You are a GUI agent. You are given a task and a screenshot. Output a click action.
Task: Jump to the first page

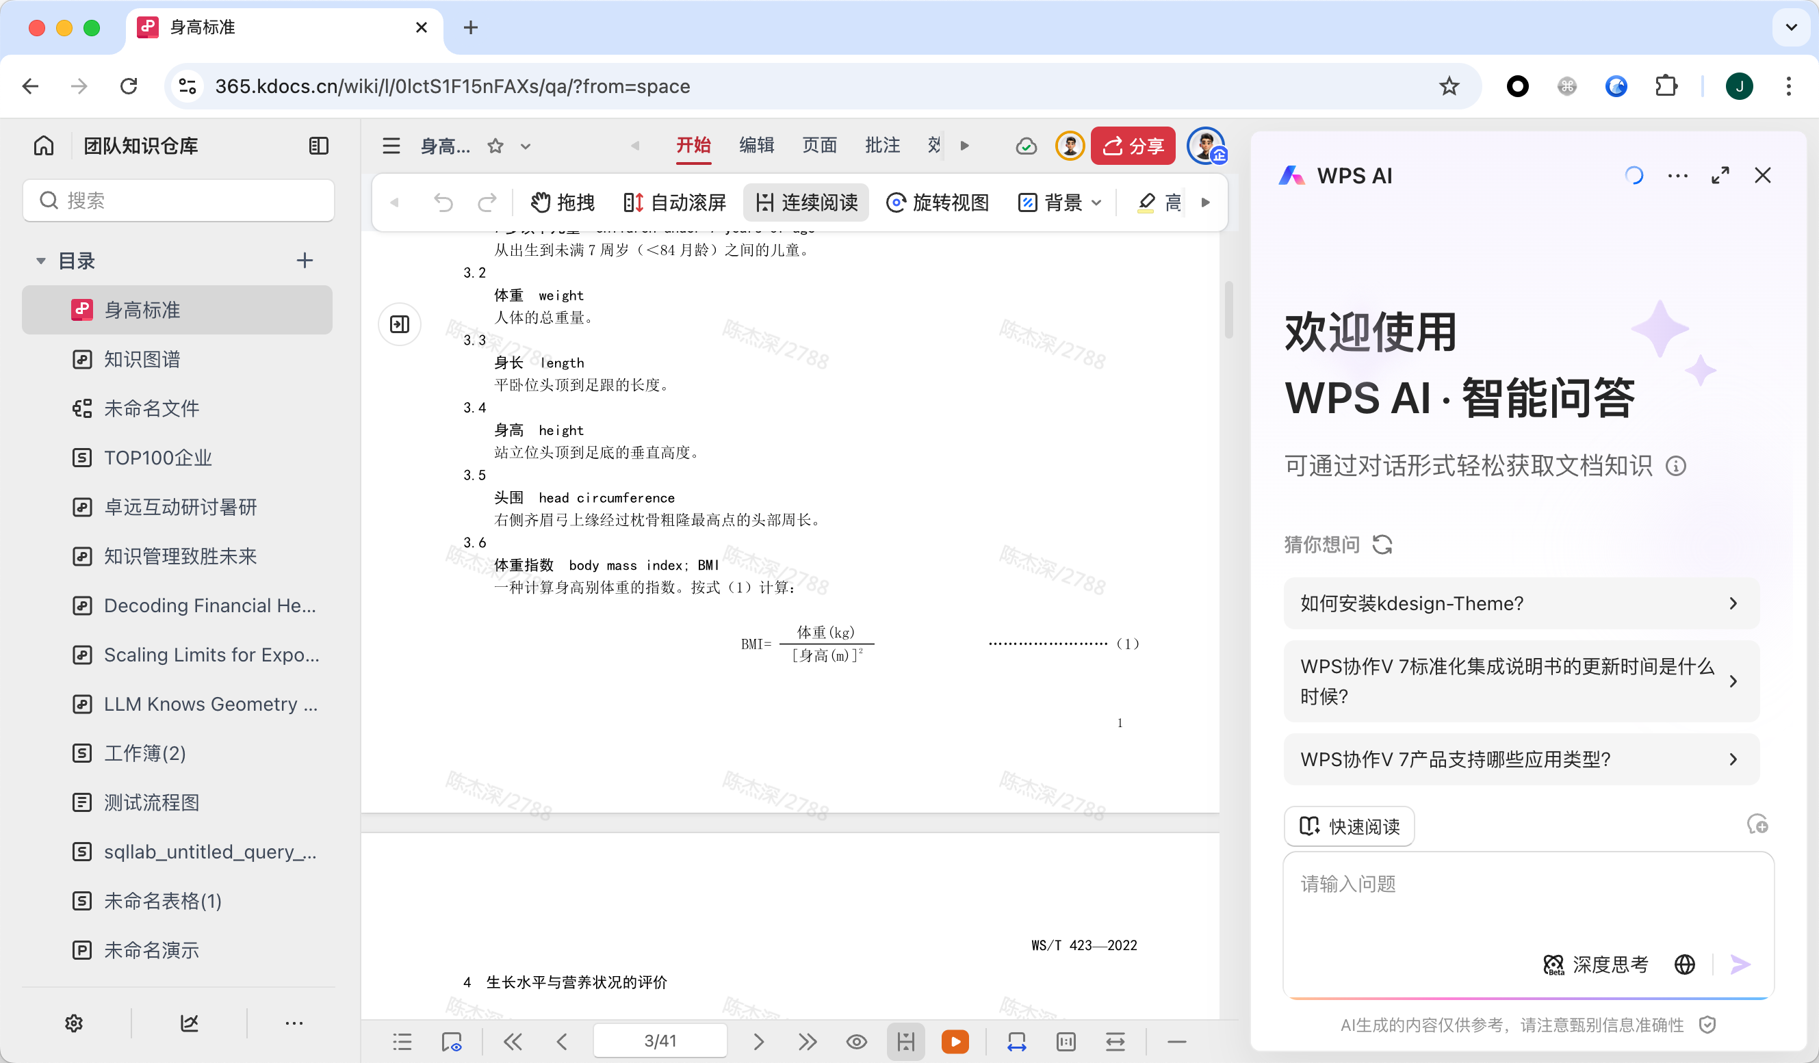tap(513, 1041)
